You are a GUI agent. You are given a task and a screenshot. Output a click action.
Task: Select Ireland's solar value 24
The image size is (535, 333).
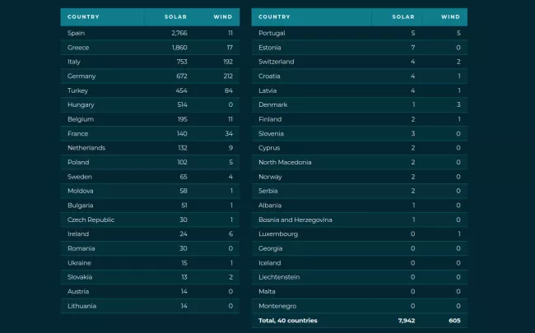[x=184, y=234]
